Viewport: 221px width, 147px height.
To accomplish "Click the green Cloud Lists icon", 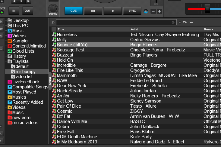I will (10, 51).
